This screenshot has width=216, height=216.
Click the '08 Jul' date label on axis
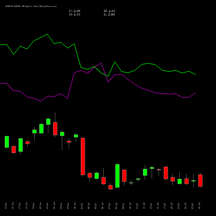[116, 206]
